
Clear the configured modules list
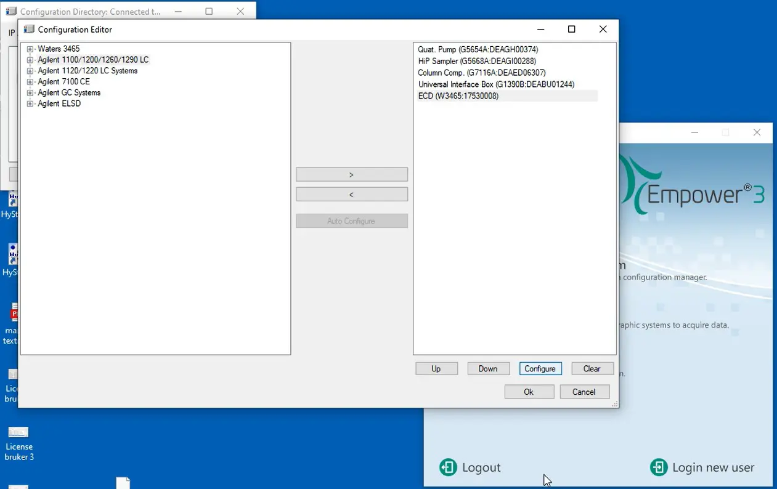click(x=592, y=369)
